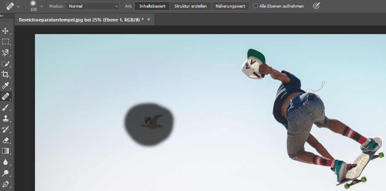
Task: Select the Clone Stamp tool
Action: tap(5, 119)
